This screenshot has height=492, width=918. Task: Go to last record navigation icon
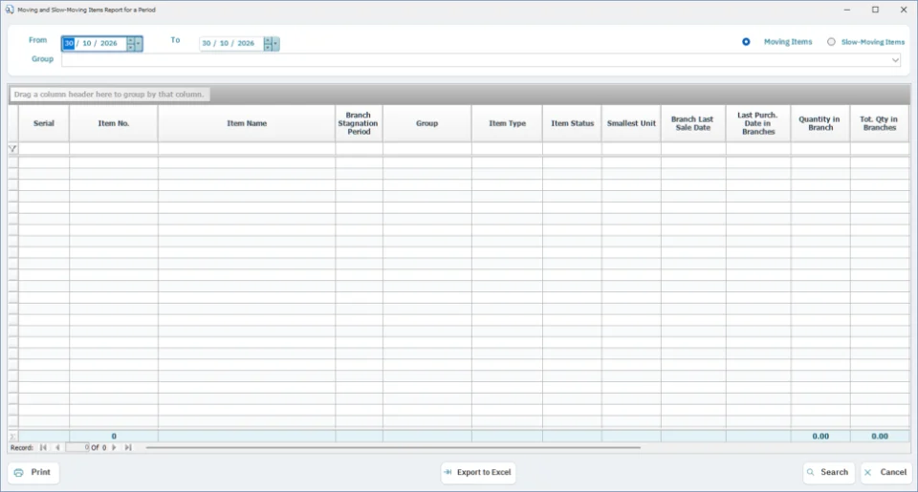[128, 447]
